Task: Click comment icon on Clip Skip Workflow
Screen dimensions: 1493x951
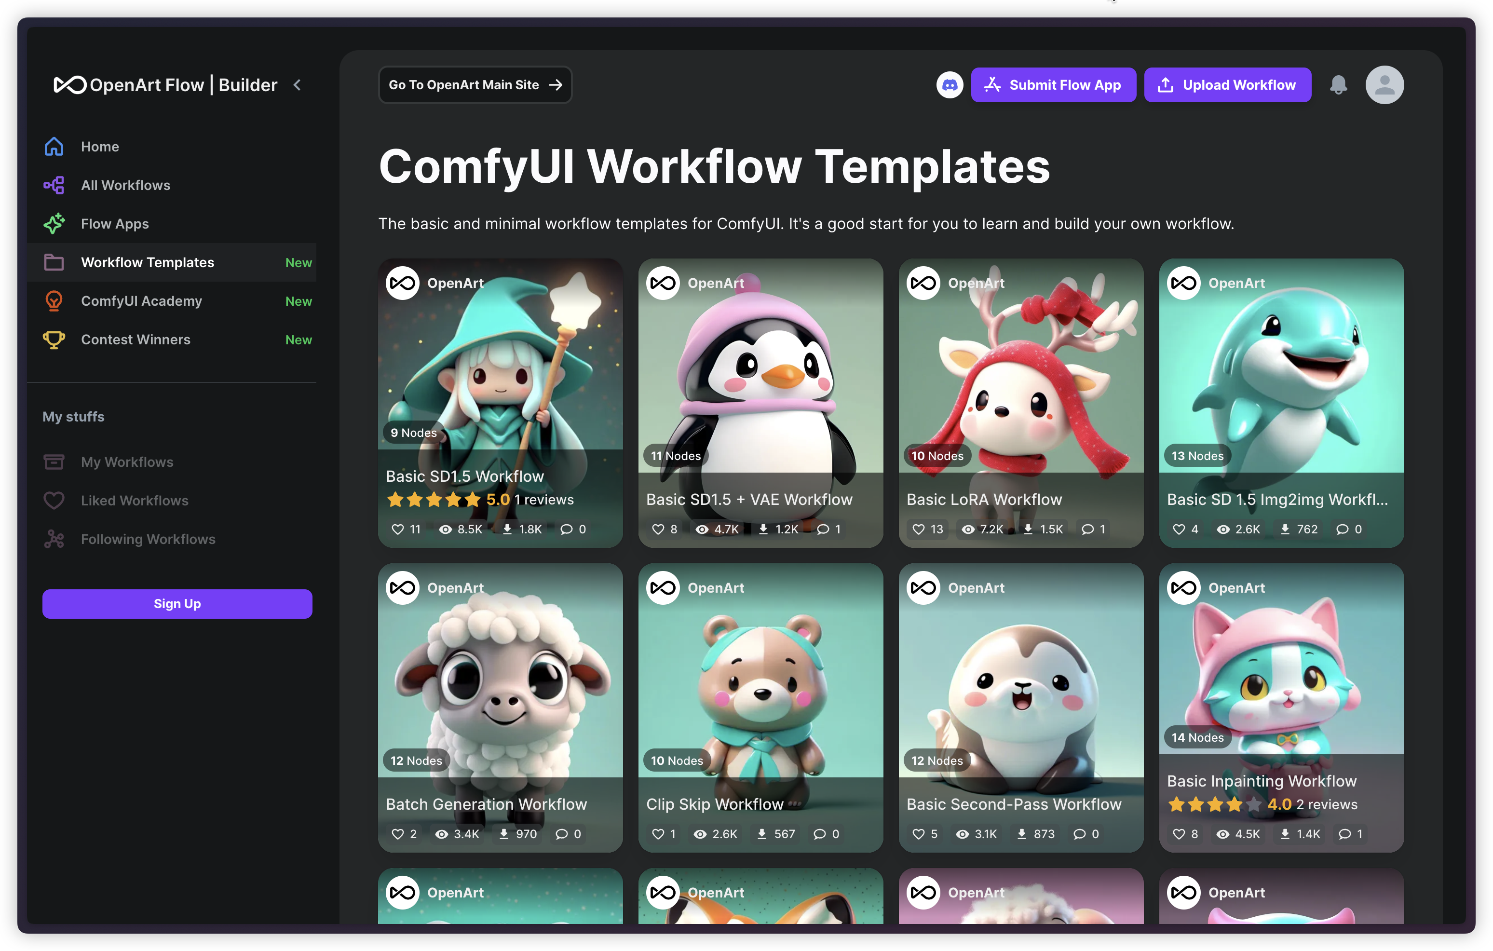Action: click(820, 834)
